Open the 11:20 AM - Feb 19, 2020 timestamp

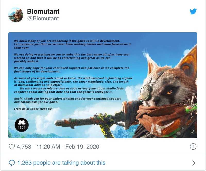[x=68, y=147]
